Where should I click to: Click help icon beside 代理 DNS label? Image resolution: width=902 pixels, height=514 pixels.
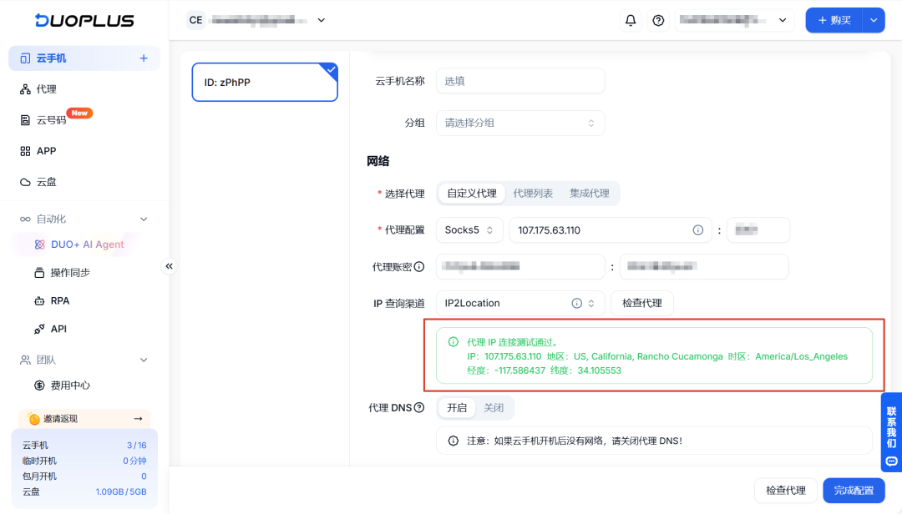[419, 408]
